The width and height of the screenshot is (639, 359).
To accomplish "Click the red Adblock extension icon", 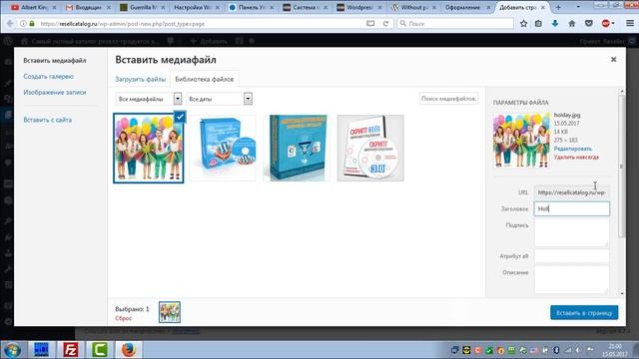I will (x=606, y=24).
